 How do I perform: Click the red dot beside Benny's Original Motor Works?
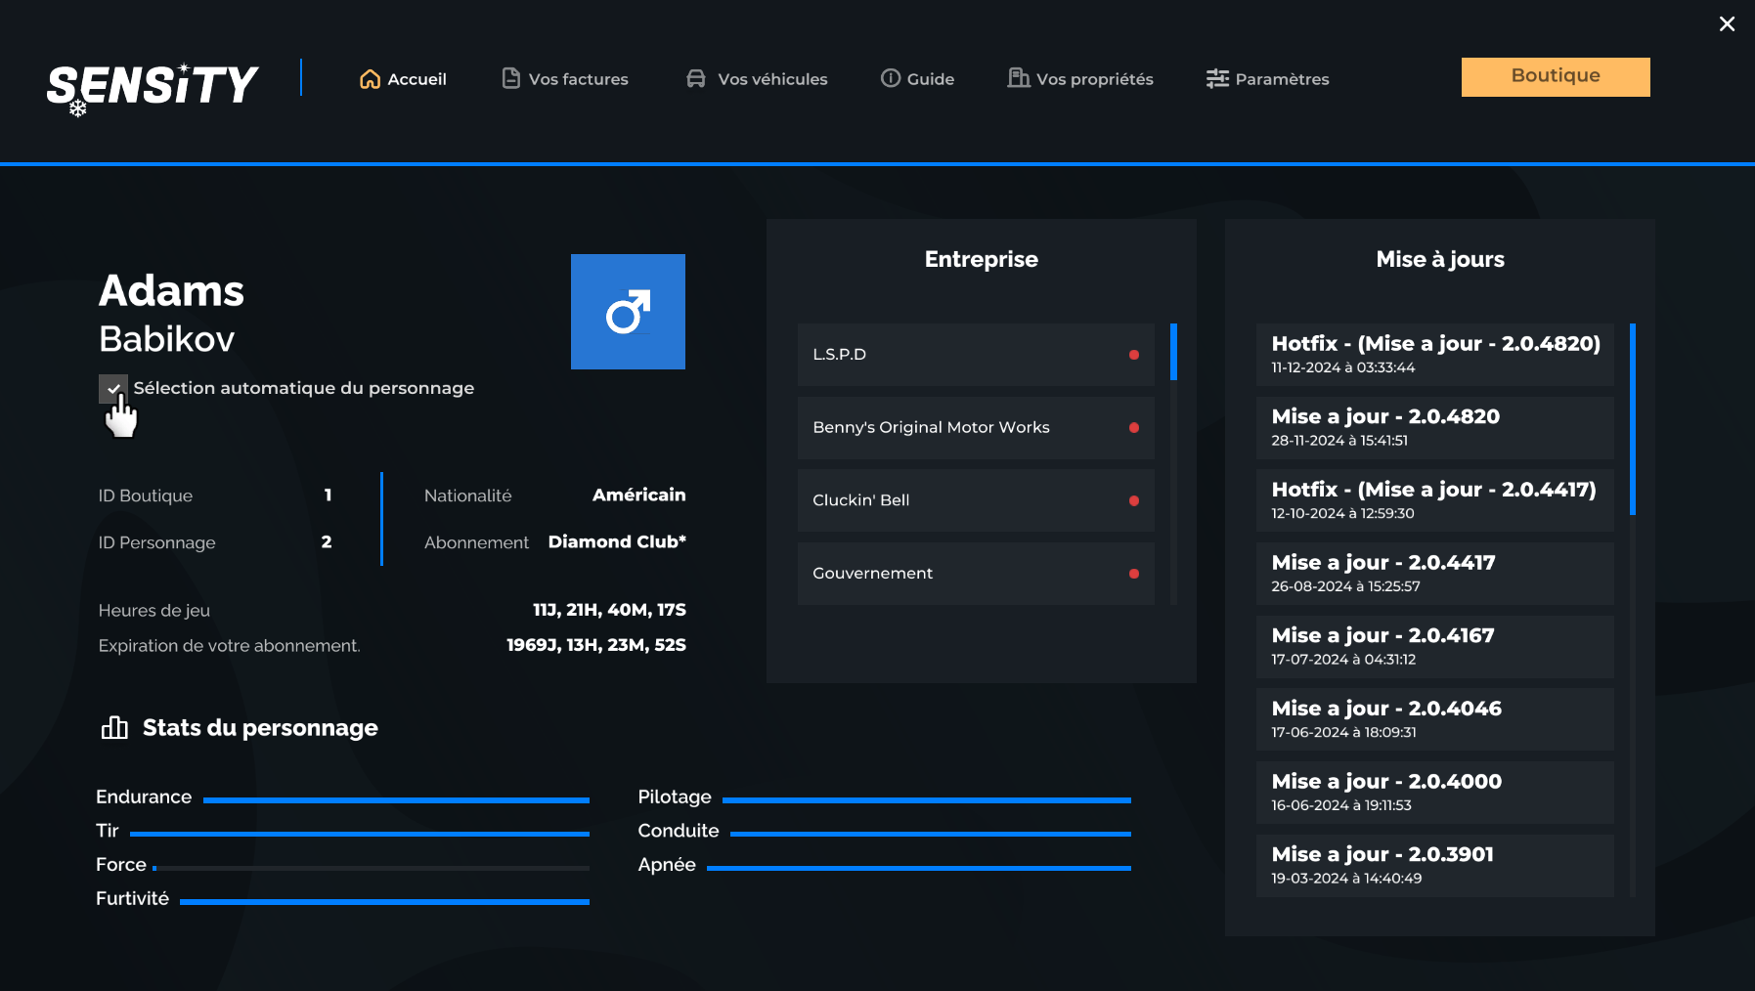tap(1134, 427)
